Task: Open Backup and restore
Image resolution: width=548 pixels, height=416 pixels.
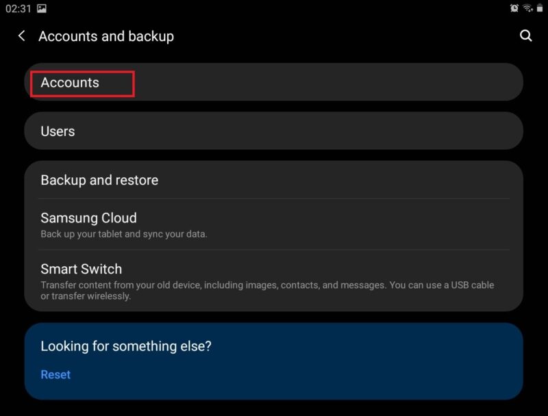Action: point(273,180)
